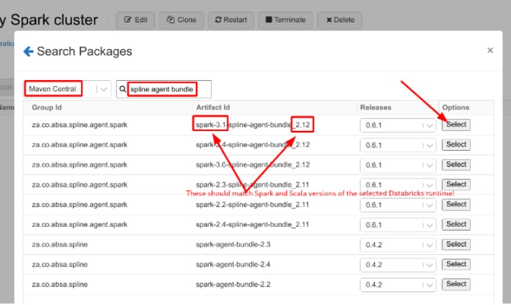
Task: Click the spline agent bundle search field
Action: [169, 89]
